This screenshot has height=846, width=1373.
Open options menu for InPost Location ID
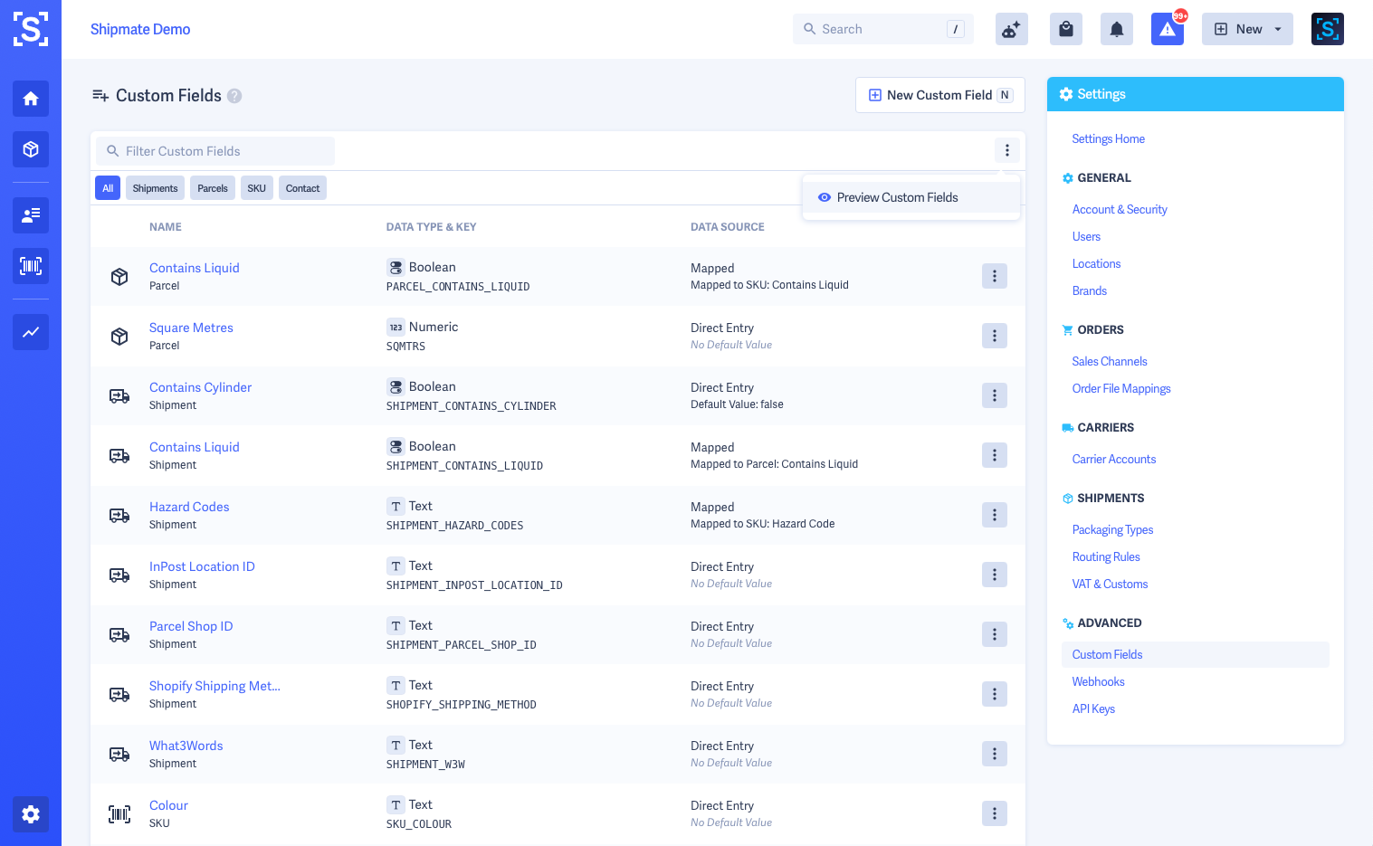coord(995,575)
